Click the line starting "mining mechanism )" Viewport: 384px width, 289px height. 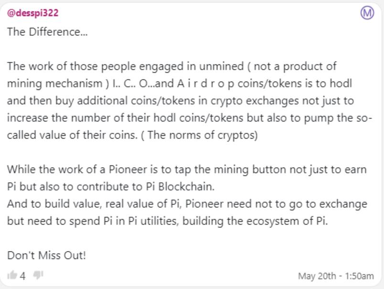180,84
